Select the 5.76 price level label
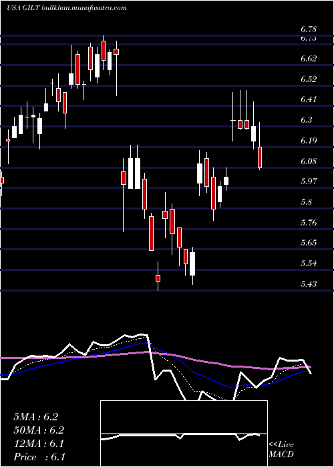Viewport: 334px width, 467px height. pyautogui.click(x=309, y=223)
